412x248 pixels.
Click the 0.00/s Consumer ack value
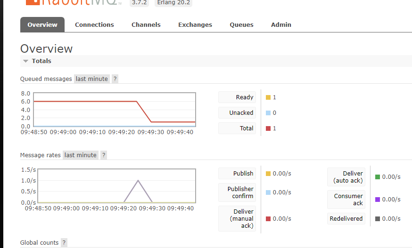coord(391,200)
